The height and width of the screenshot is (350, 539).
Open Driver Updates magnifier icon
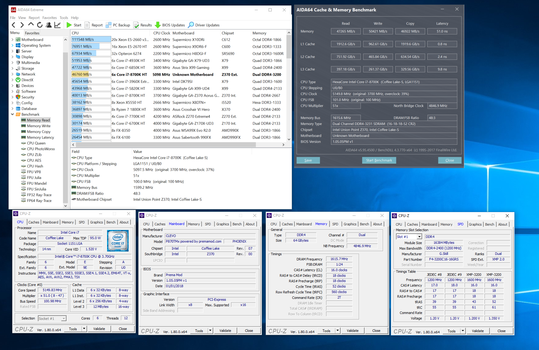(191, 25)
